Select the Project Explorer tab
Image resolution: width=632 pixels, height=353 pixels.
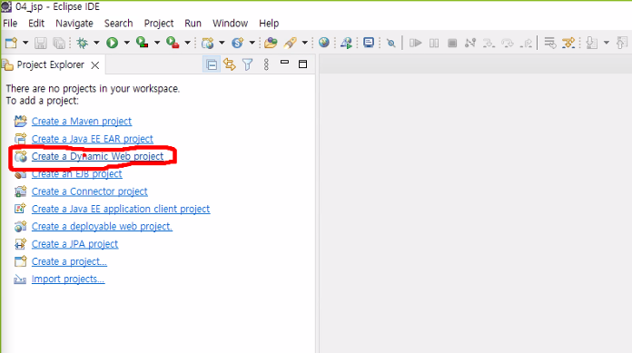[50, 64]
